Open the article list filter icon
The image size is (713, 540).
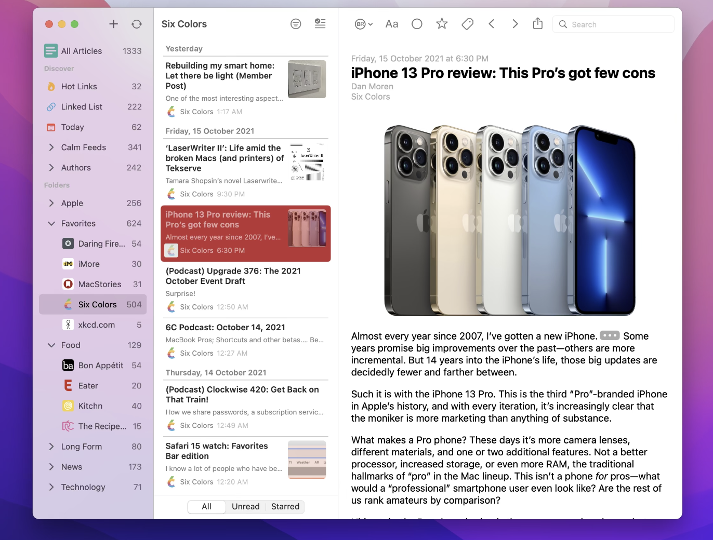296,24
